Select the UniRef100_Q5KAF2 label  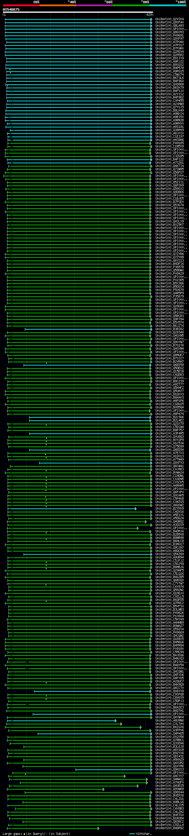169,388
